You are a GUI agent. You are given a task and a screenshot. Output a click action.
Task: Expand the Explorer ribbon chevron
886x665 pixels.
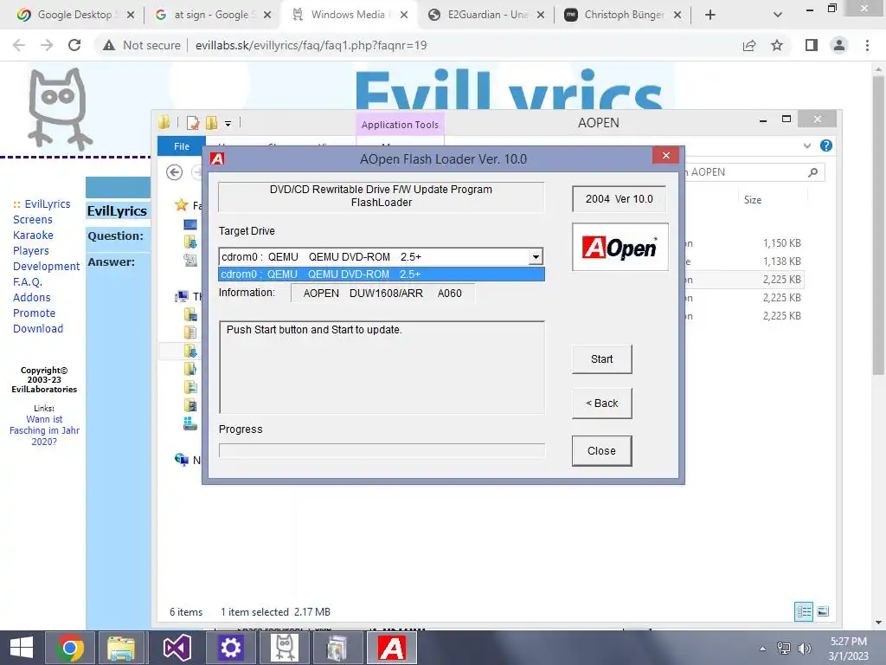(807, 145)
